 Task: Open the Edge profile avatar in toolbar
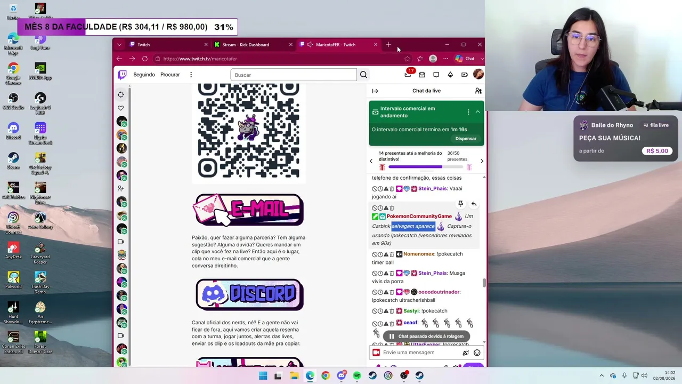[x=433, y=59]
